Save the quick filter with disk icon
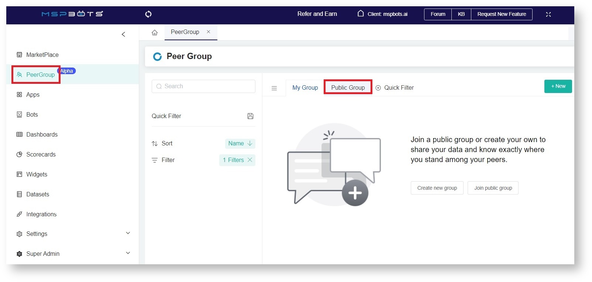Screen dimensions: 592x282 tap(250, 116)
